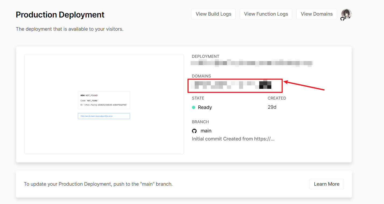384x204 pixels.
Task: Open the Initial commit message link
Action: (x=233, y=139)
